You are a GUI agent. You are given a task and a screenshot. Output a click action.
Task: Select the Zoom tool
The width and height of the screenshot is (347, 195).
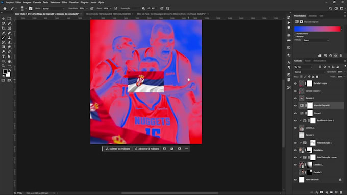[4, 66]
